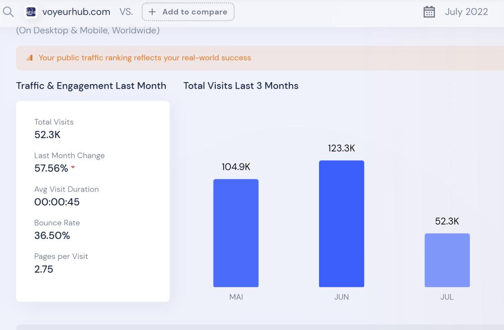The image size is (504, 330).
Task: Click the 104.9K label above the MAI bar
Action: point(236,167)
